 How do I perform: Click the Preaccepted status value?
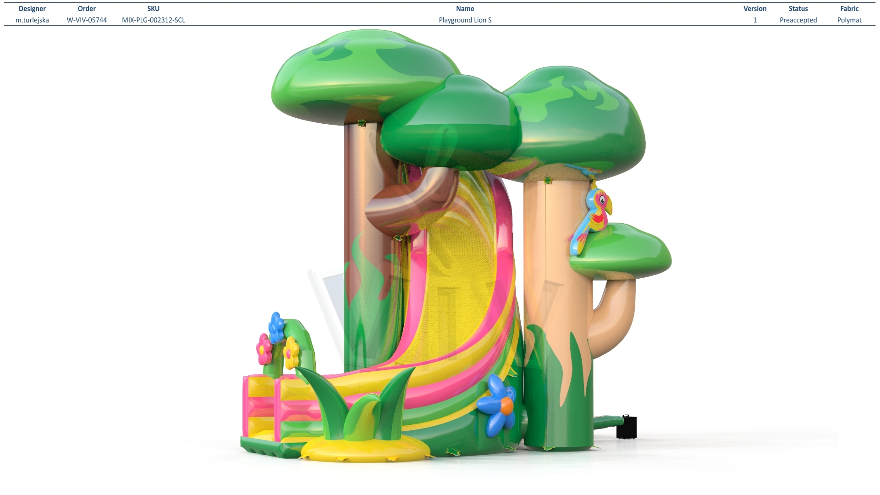click(x=798, y=20)
